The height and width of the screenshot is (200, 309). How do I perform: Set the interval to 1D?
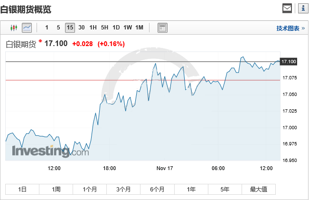[116, 28]
